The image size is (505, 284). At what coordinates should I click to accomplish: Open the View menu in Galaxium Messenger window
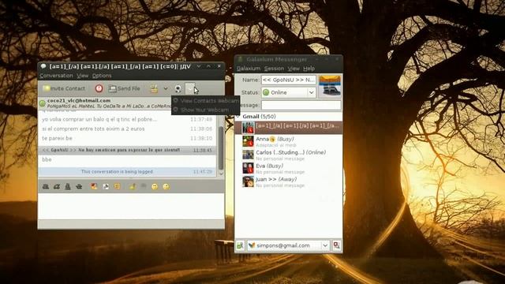(294, 69)
